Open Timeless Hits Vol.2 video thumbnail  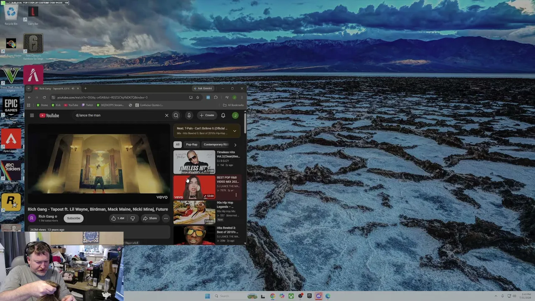tap(194, 162)
